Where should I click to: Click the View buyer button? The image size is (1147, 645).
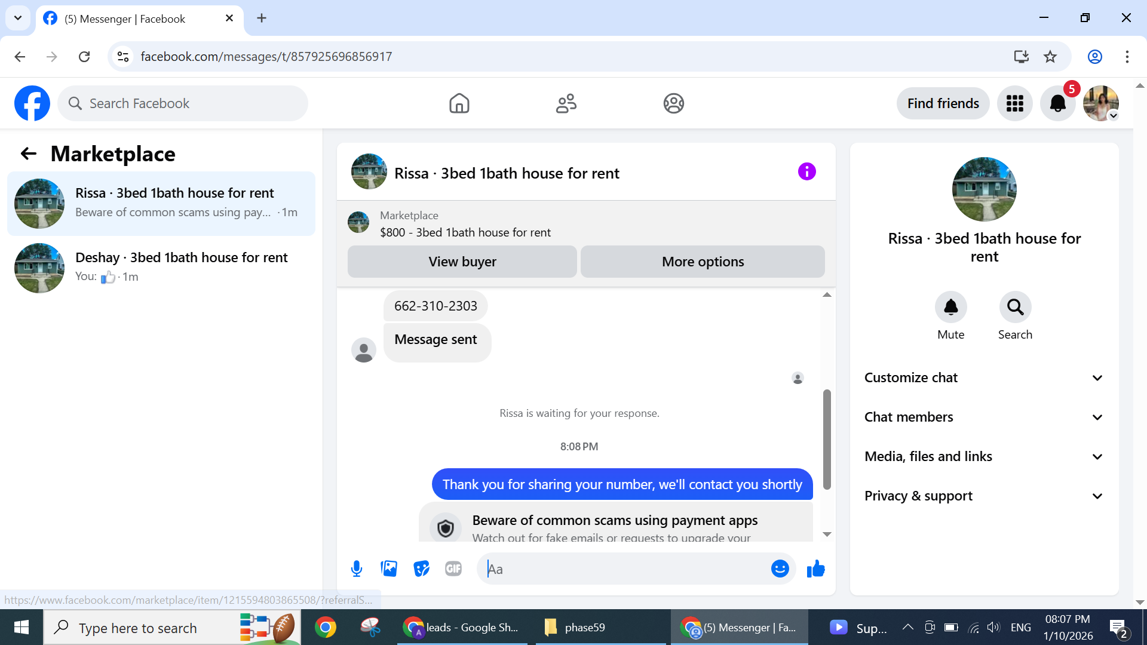coord(462,262)
